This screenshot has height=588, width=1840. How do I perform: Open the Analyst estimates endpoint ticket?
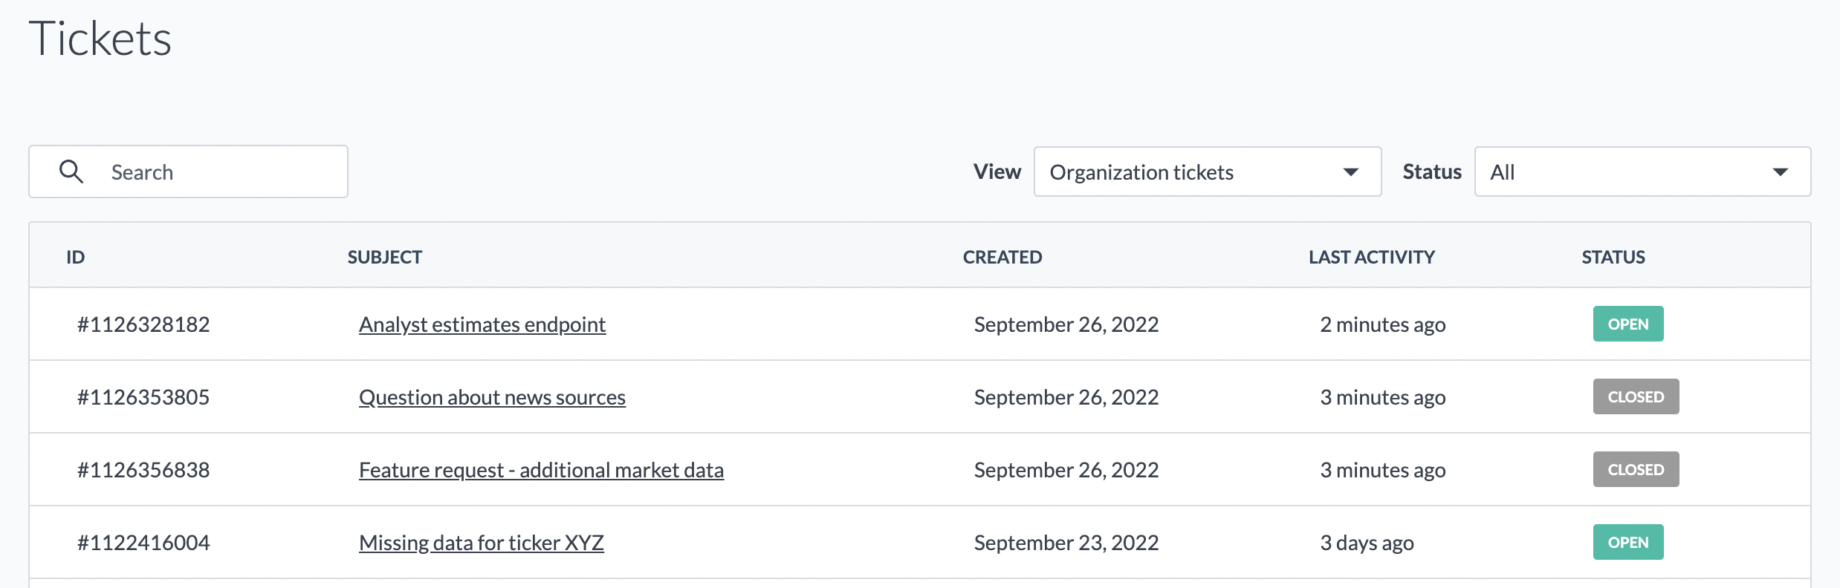(482, 324)
